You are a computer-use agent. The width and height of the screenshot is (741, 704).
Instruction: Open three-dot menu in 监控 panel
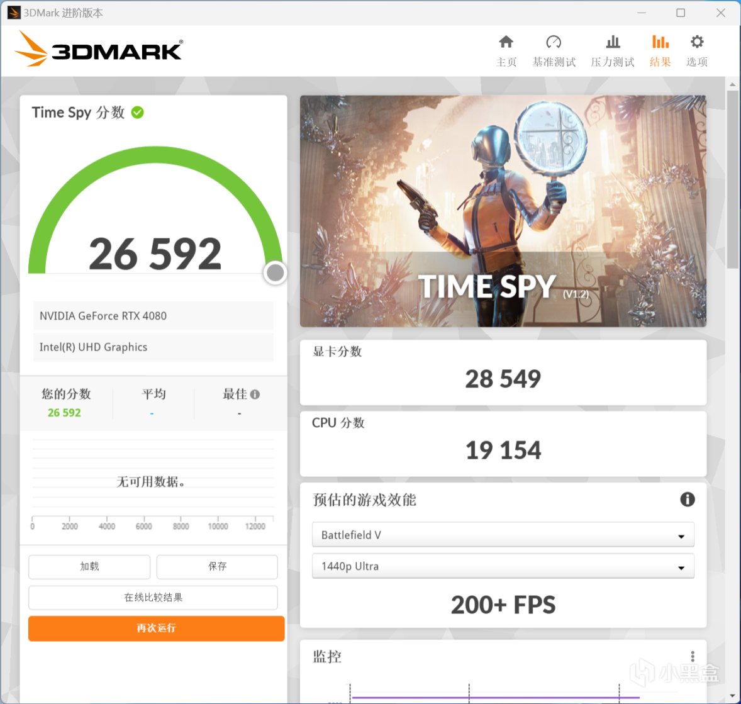693,656
